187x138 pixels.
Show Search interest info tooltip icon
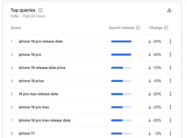point(138,28)
